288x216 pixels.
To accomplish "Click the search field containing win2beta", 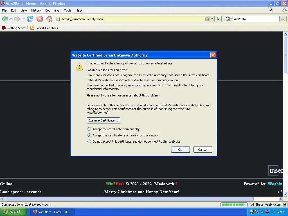I will pyautogui.click(x=256, y=19).
